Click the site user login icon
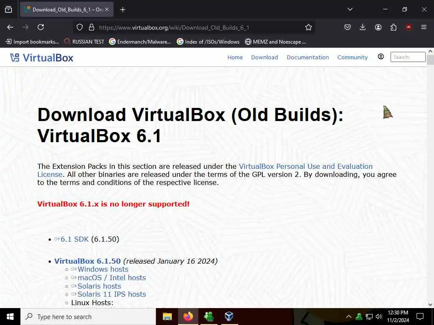Image resolution: width=434 pixels, height=325 pixels. [381, 57]
